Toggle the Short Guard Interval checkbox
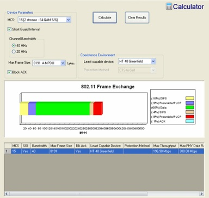Viewport: 209px width, 198px height. tap(9, 29)
